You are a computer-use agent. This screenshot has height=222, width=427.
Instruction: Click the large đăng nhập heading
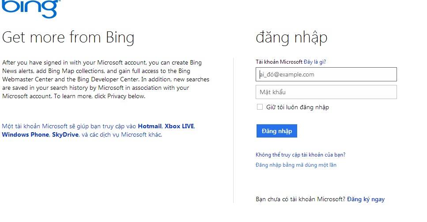pos(291,37)
